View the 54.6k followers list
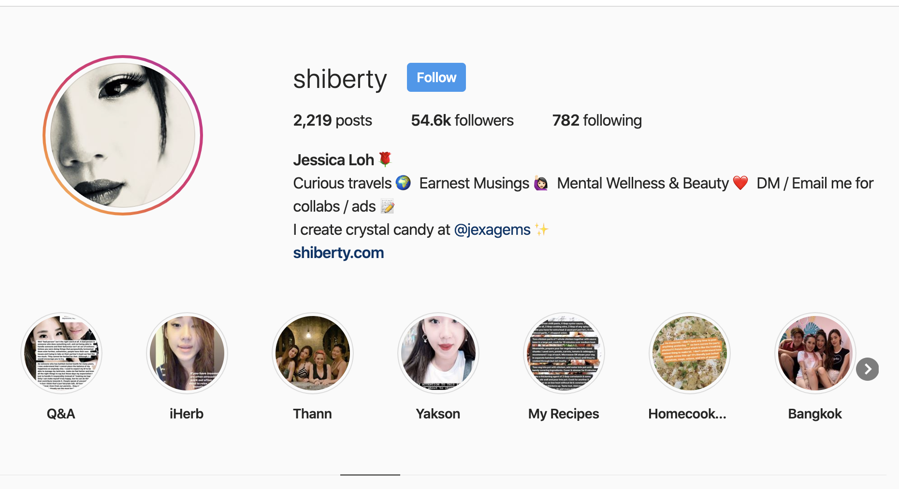 [x=462, y=120]
